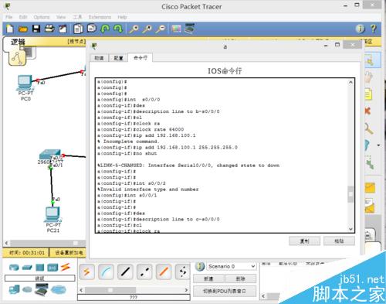Viewport: 386px width, 304px height.
Task: Click the Copy toolbar icon
Action: 78,29
